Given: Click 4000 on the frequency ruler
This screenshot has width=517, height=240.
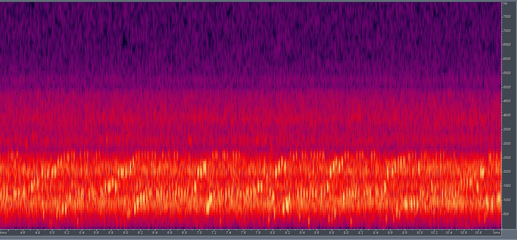Looking at the screenshot, I should coord(507,115).
